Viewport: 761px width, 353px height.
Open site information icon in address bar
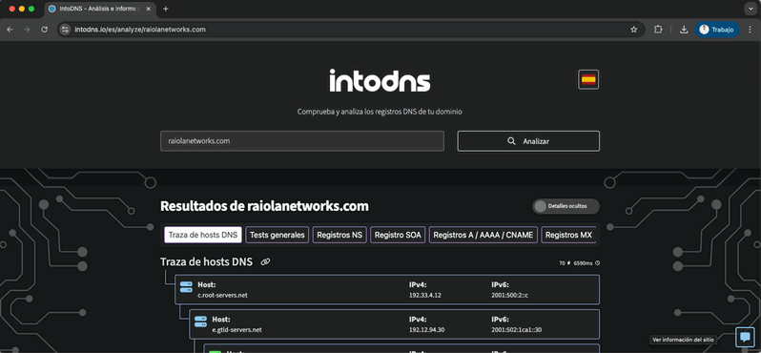(x=65, y=30)
